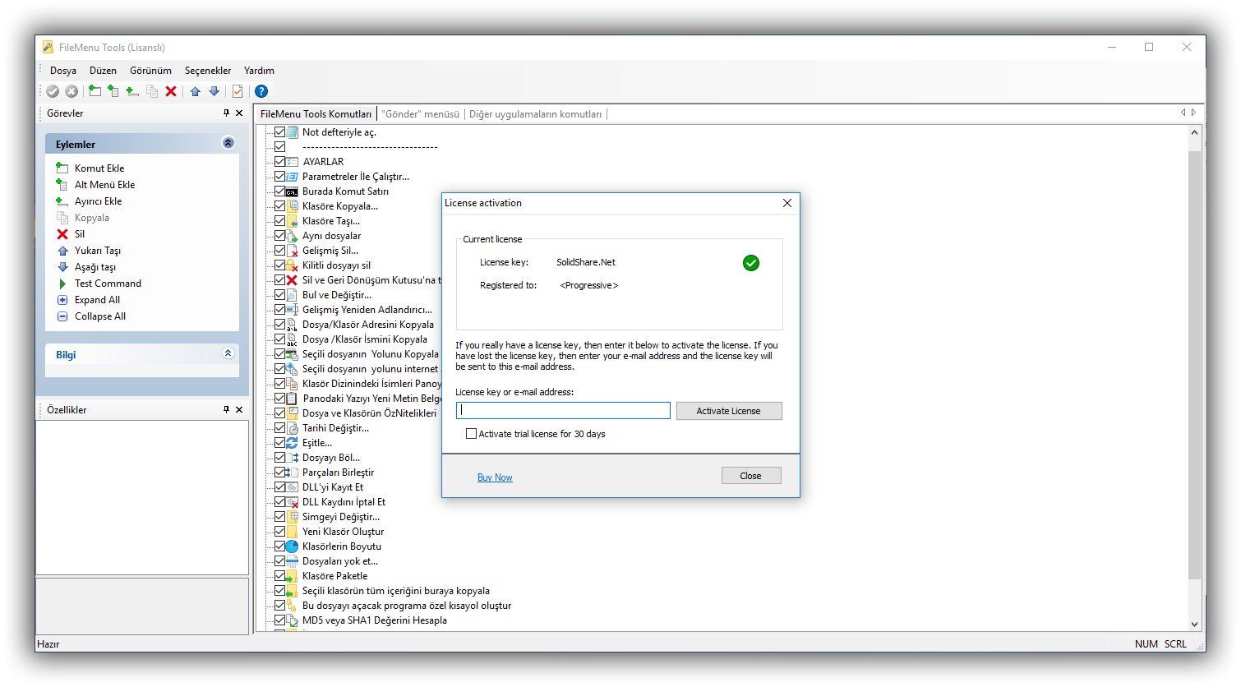Disable the DLL Kaydını İptal Et checkbox

point(279,502)
